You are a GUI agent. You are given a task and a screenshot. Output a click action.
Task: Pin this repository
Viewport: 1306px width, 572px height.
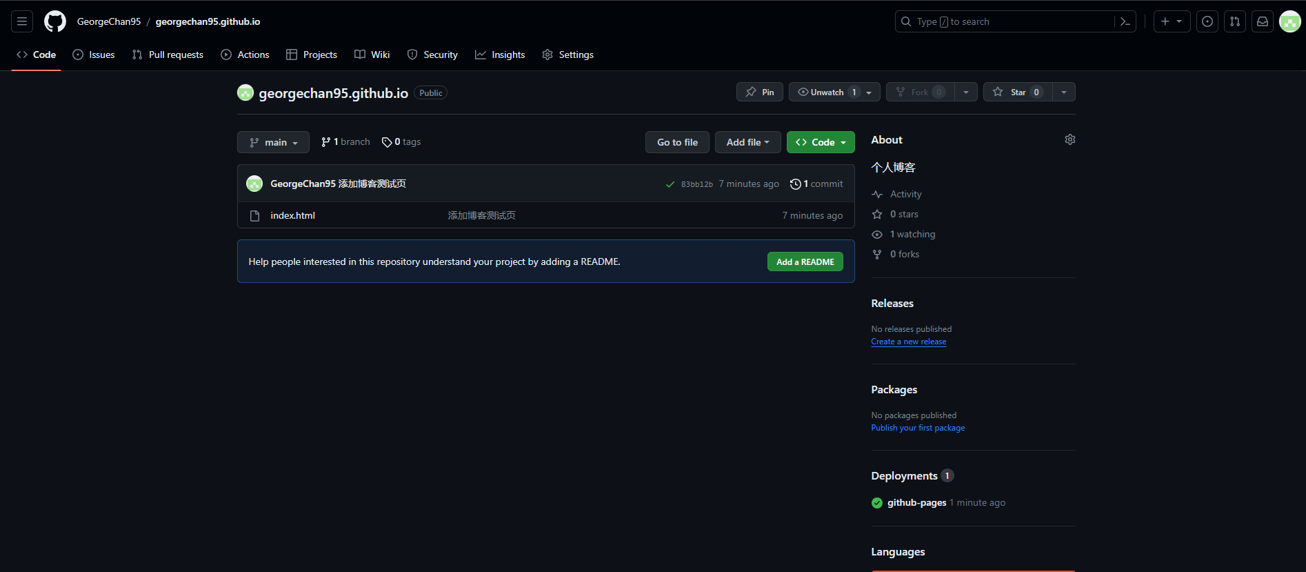pos(760,92)
